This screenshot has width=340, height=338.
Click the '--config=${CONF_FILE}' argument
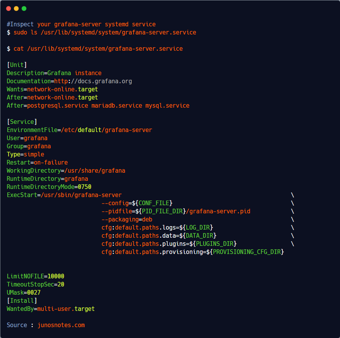137,203
